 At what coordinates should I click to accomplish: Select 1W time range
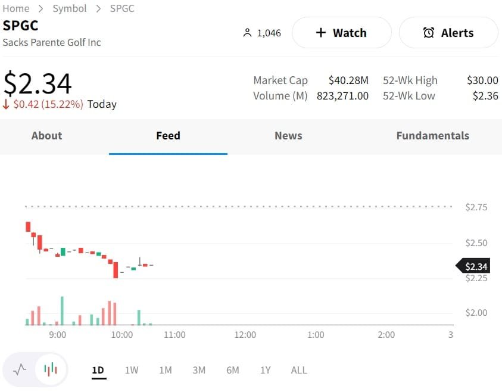[x=132, y=370]
